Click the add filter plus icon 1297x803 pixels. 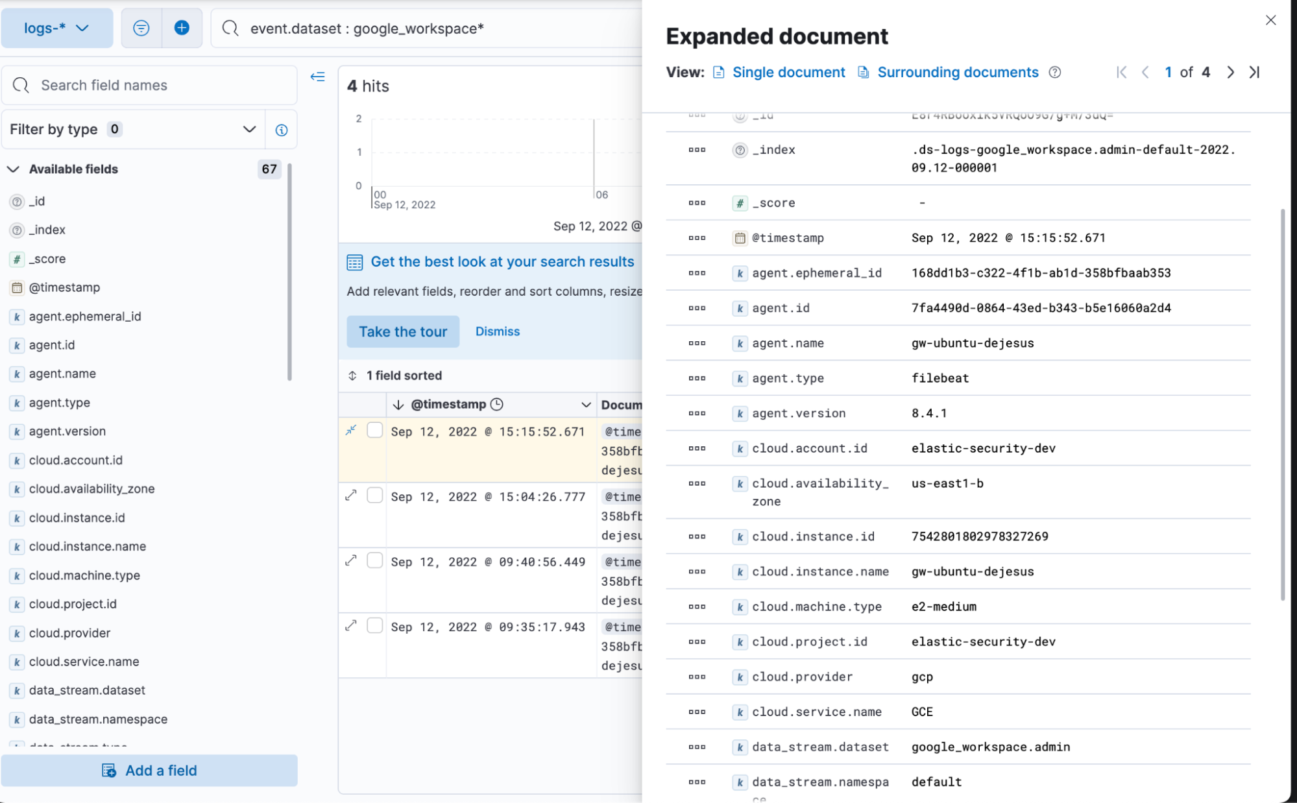pyautogui.click(x=182, y=28)
